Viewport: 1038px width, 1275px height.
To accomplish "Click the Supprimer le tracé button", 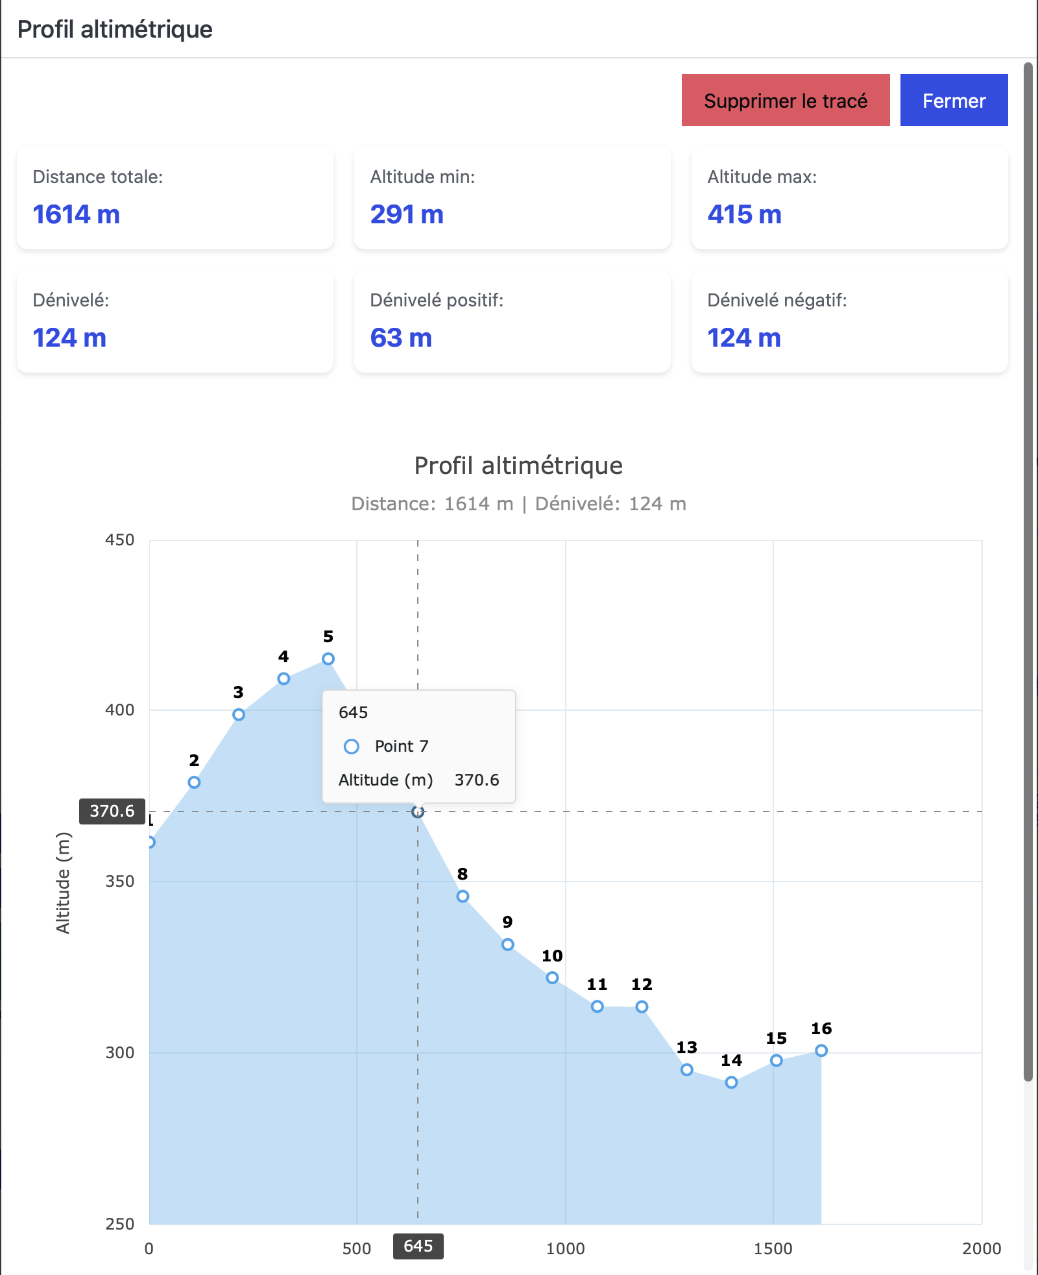I will [x=785, y=100].
